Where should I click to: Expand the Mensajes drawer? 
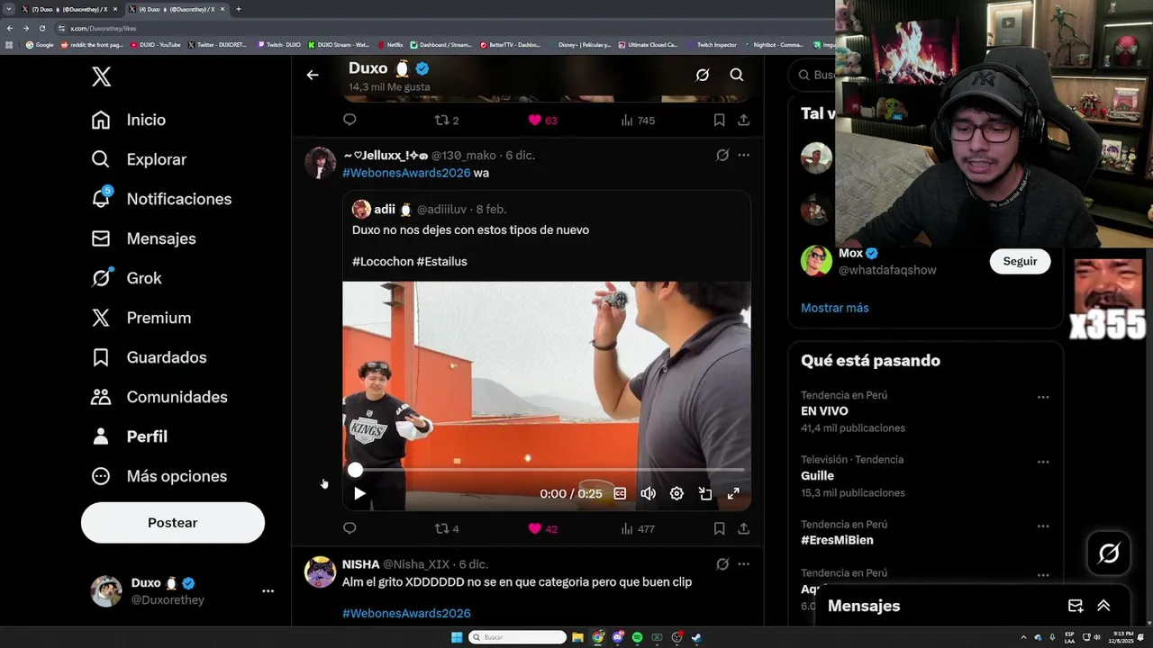(1103, 606)
